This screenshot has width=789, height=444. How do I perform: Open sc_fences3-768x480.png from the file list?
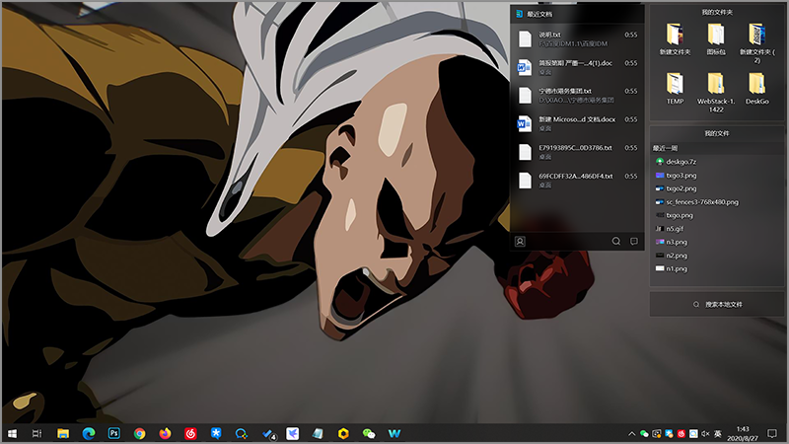pos(701,201)
